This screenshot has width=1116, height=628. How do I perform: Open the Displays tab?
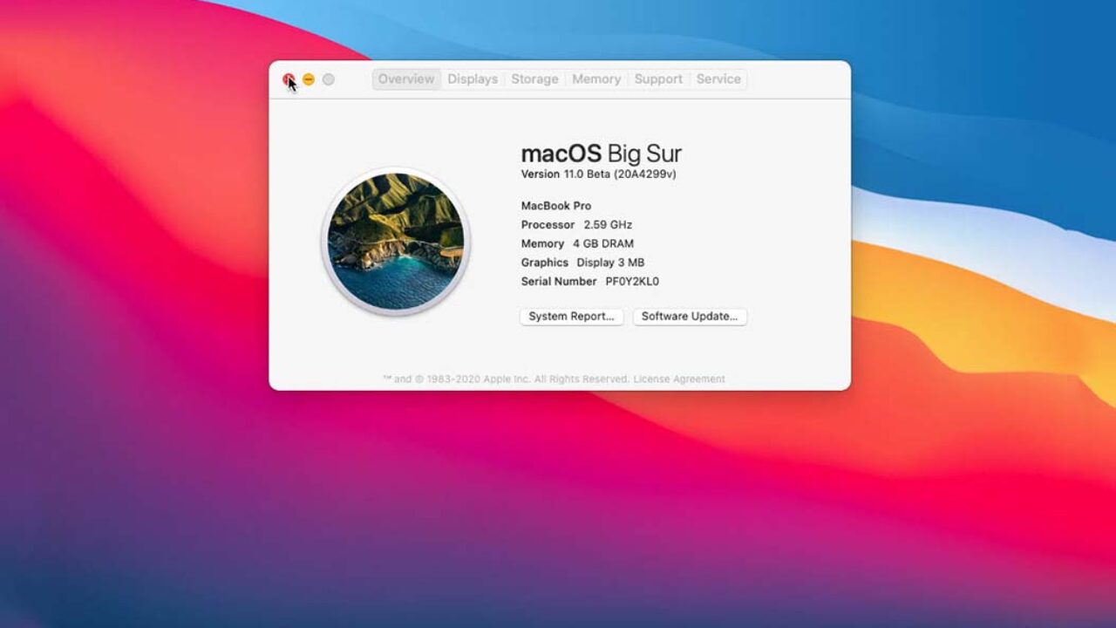(x=473, y=79)
